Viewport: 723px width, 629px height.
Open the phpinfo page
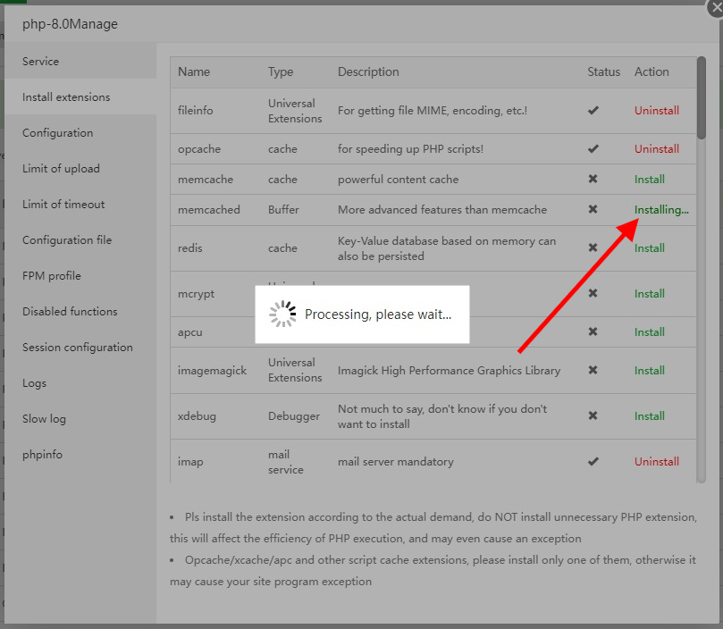(x=43, y=455)
